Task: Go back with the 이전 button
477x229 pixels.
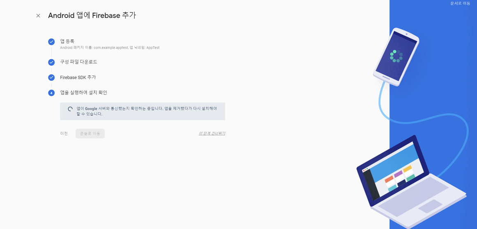Action: point(64,134)
